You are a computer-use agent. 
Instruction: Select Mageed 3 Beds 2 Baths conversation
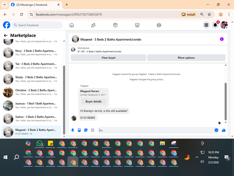tap(31, 132)
